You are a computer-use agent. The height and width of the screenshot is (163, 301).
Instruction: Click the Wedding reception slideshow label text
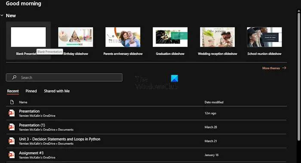tap(218, 54)
